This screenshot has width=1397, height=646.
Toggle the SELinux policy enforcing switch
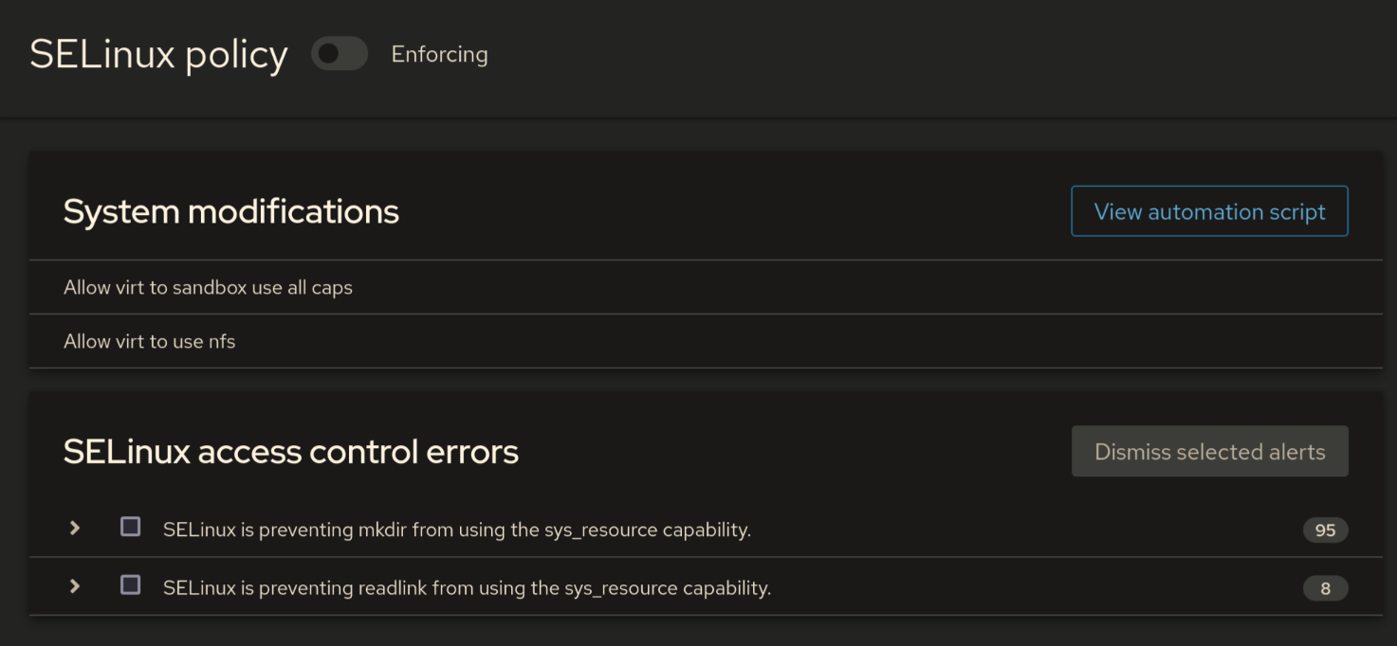coord(340,54)
